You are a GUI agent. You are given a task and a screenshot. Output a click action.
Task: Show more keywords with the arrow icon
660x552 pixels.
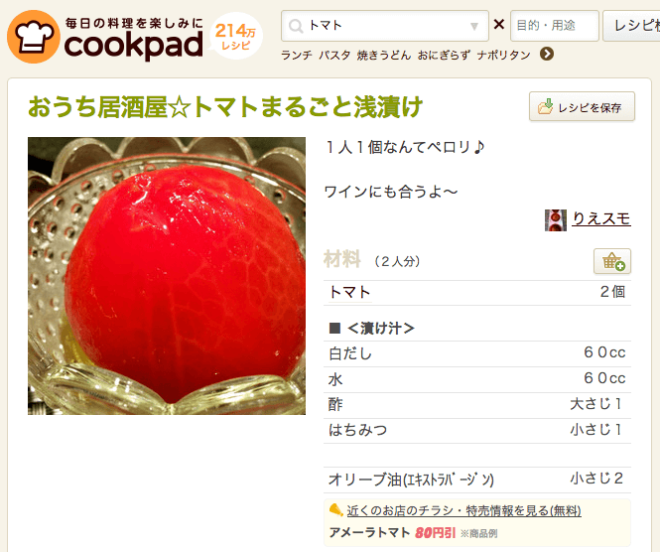pyautogui.click(x=547, y=54)
